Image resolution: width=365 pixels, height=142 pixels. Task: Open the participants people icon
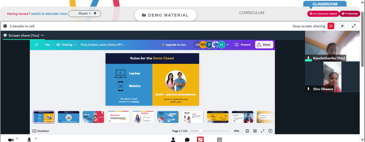pyautogui.click(x=173, y=140)
